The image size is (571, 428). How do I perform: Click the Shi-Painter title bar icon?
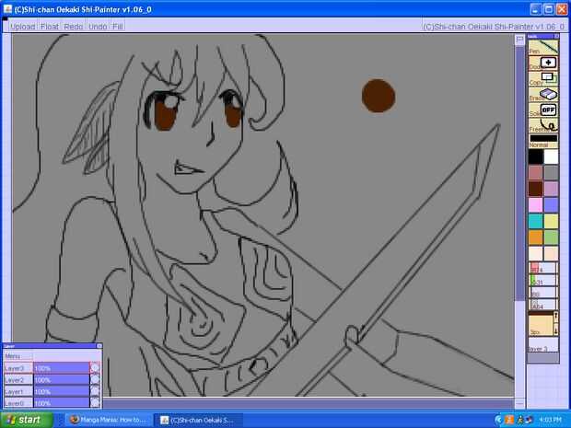pyautogui.click(x=8, y=9)
